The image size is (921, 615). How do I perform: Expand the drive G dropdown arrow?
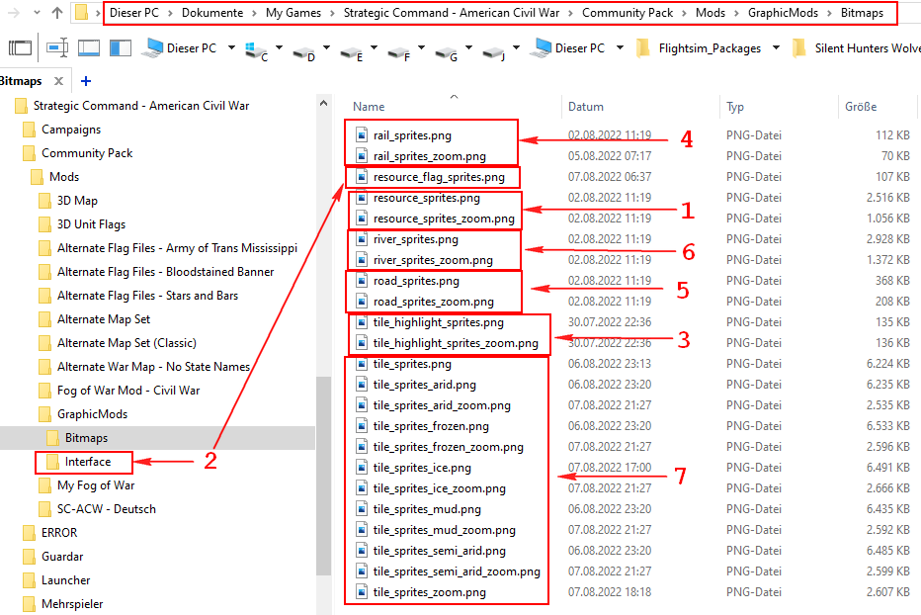[x=468, y=47]
